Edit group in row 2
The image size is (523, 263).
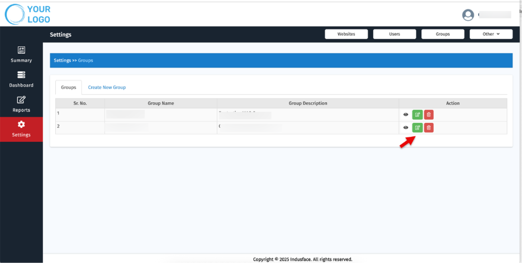[x=417, y=128]
